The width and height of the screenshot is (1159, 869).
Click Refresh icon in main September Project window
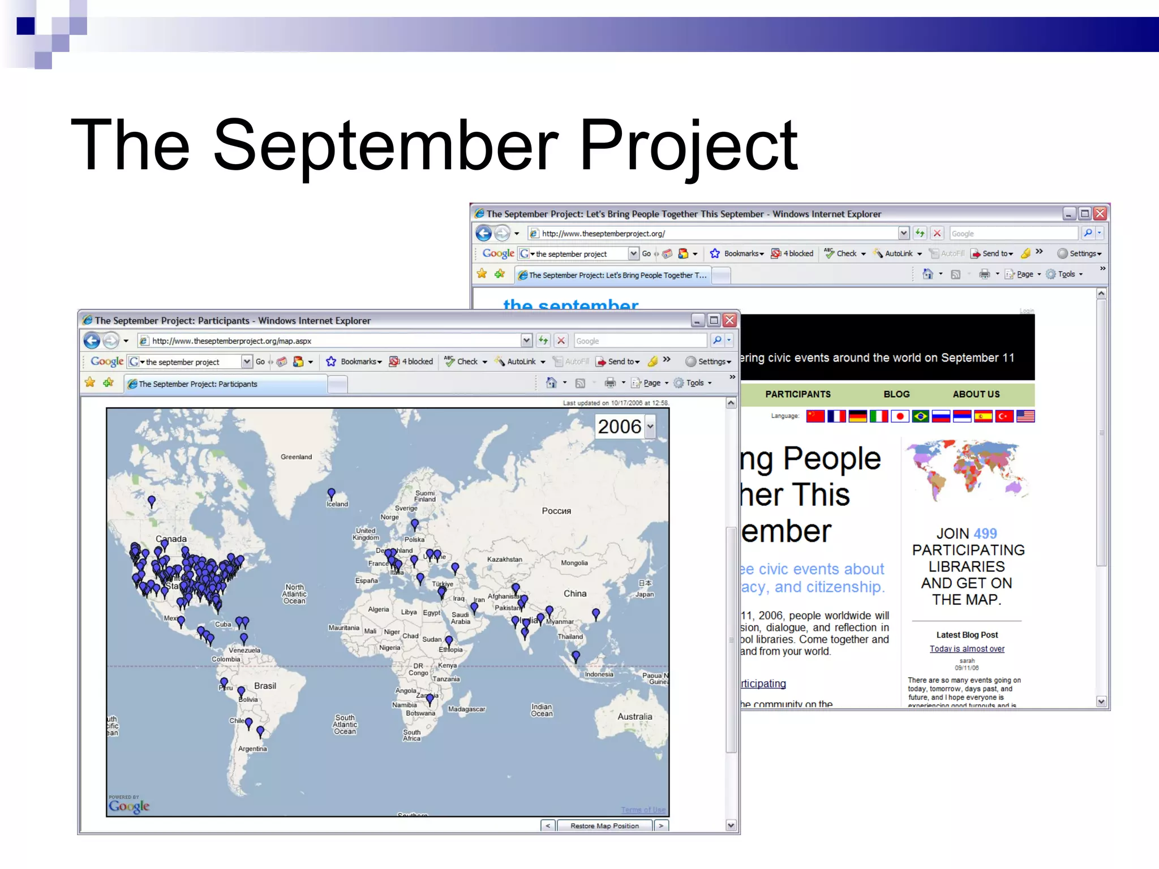(x=920, y=233)
